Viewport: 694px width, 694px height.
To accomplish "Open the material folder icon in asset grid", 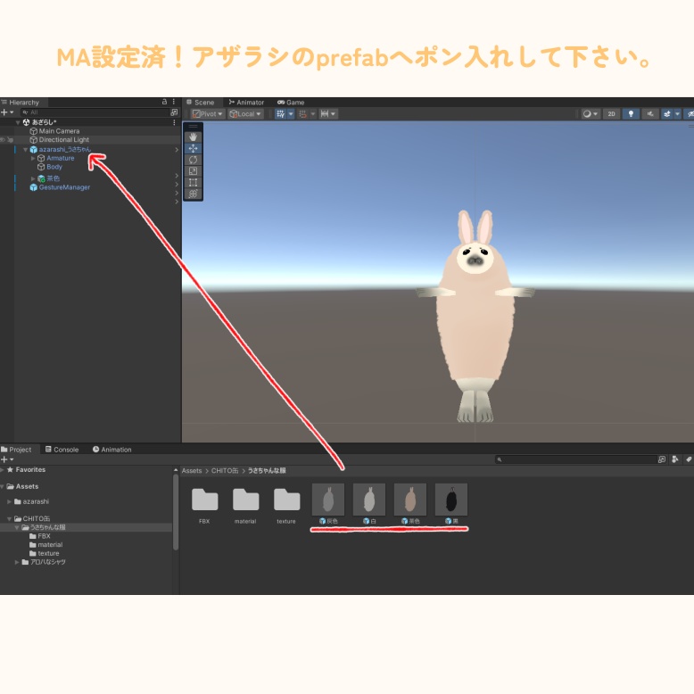I will 245,500.
